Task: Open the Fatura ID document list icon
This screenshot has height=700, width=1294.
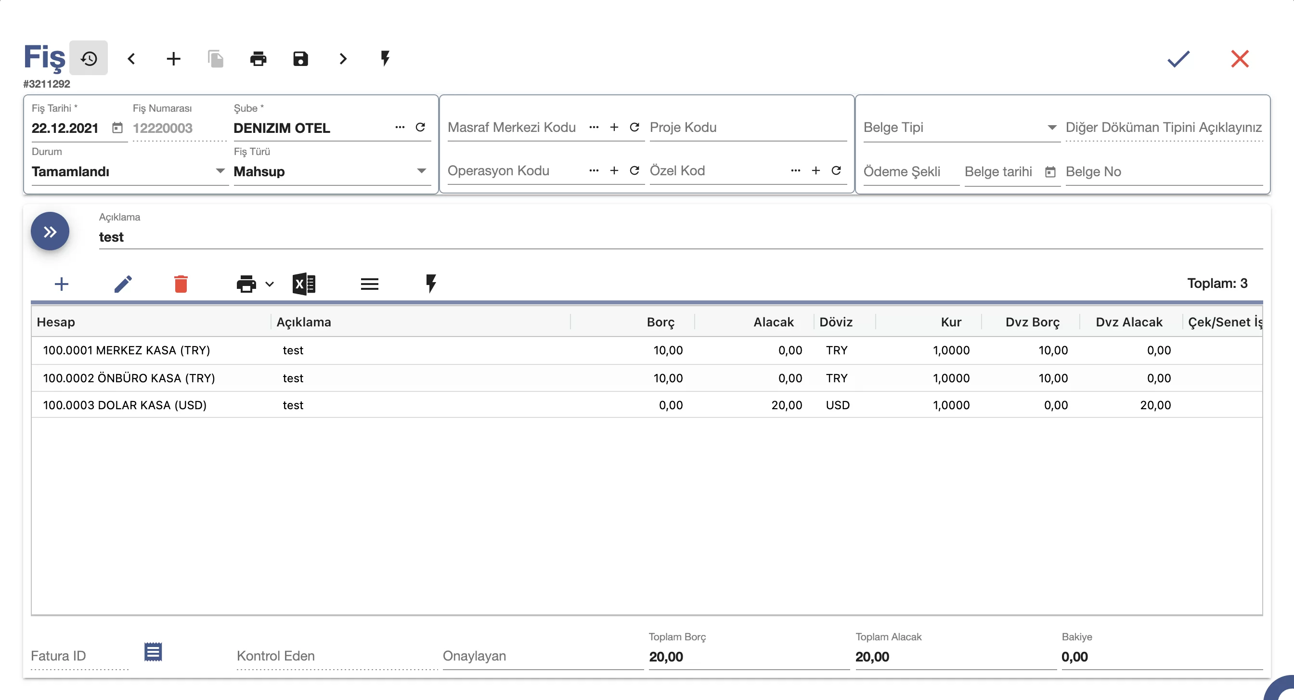Action: coord(153,652)
